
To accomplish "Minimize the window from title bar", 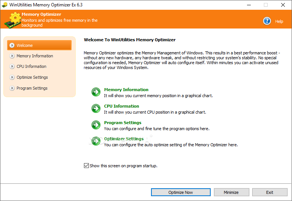I will point(249,5).
